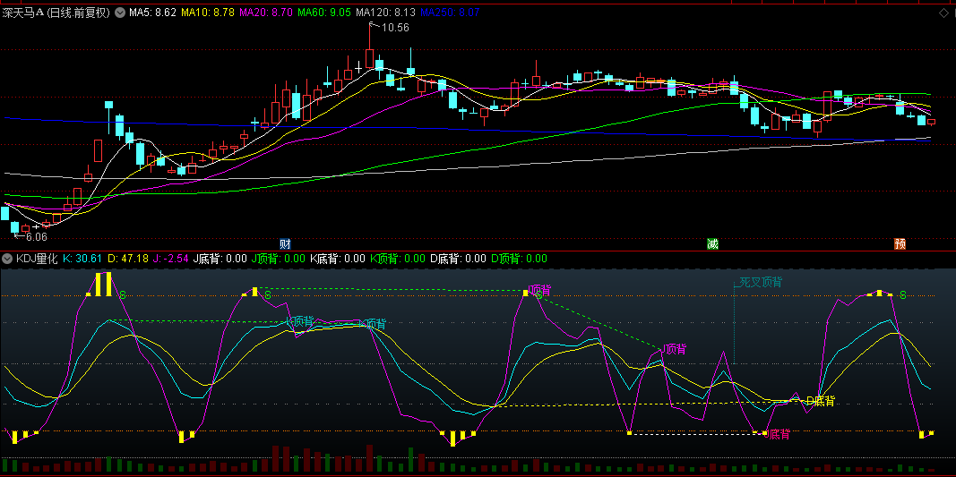Click the orange 预 forecast marker
956x477 pixels.
click(x=900, y=243)
